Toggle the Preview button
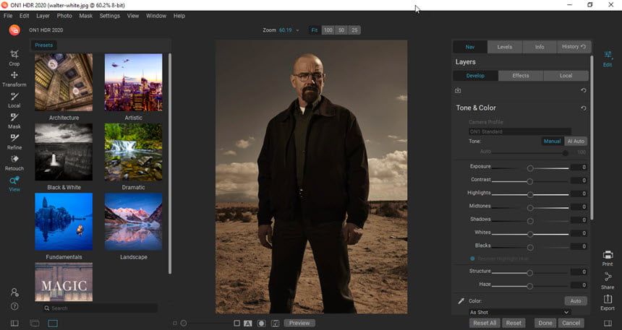 click(299, 324)
